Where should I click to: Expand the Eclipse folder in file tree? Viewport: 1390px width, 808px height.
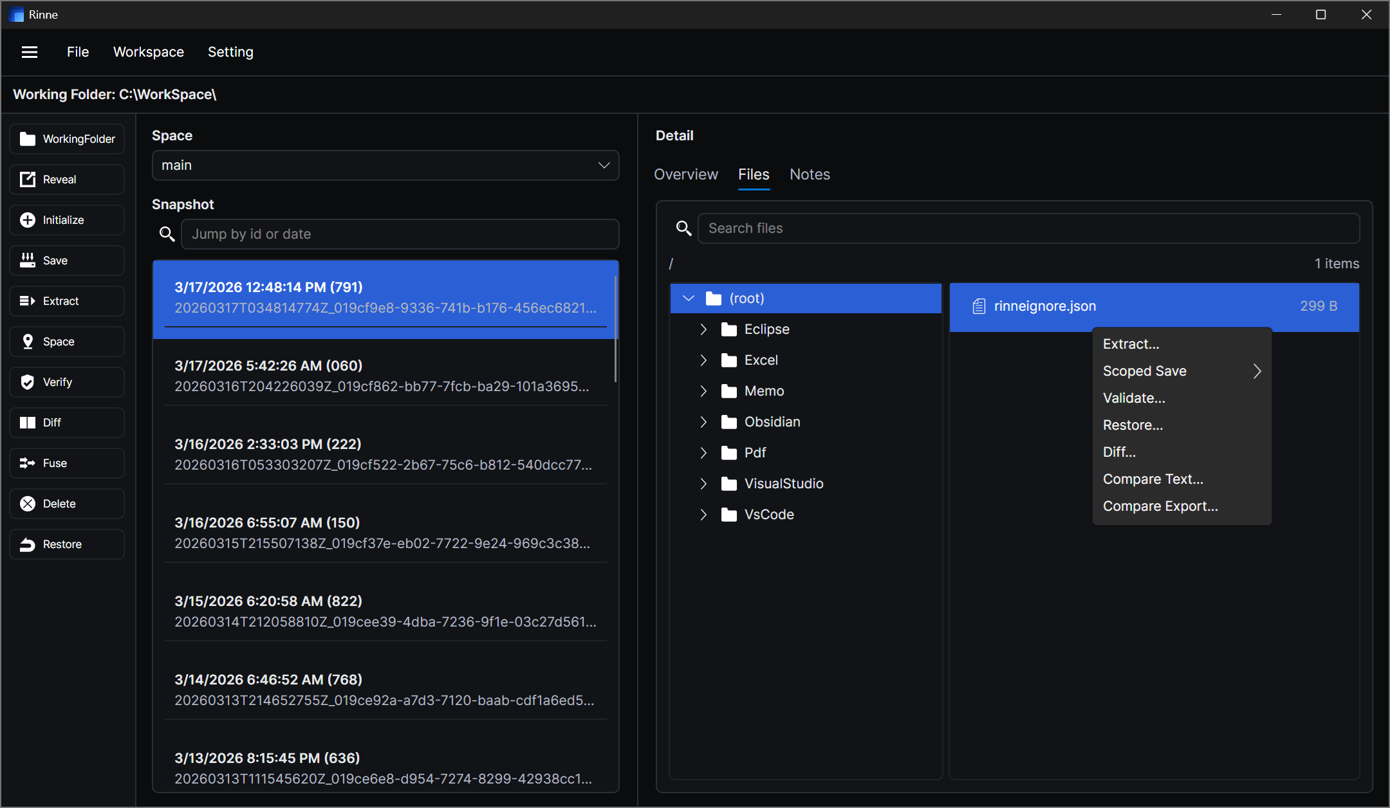[703, 329]
